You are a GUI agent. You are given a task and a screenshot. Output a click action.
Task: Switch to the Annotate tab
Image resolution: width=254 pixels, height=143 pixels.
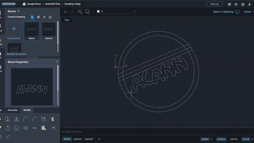point(13,110)
